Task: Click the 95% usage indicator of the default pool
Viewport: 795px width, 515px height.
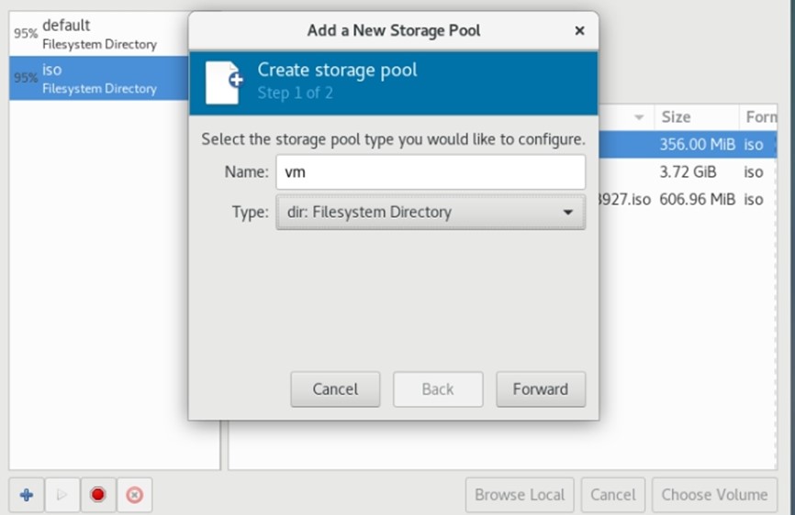Action: coord(24,34)
